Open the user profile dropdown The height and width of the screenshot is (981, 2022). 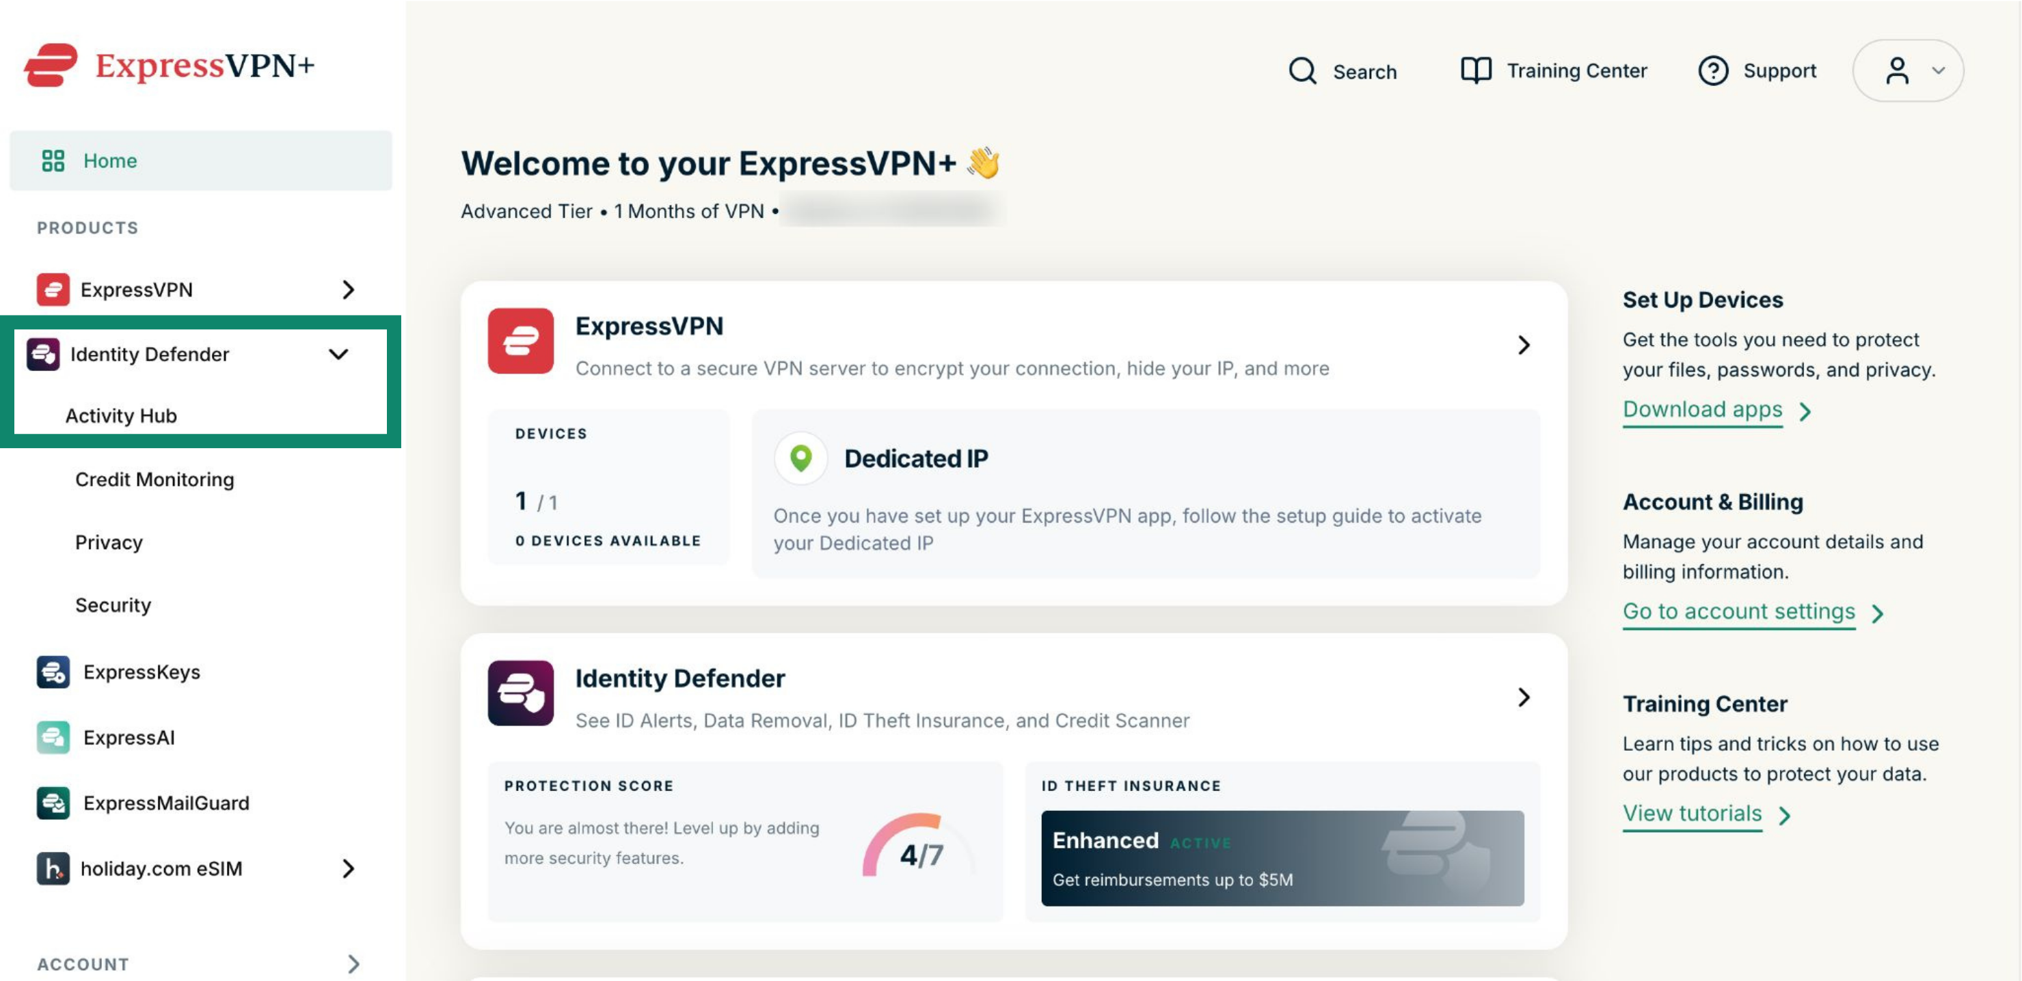(x=1908, y=70)
